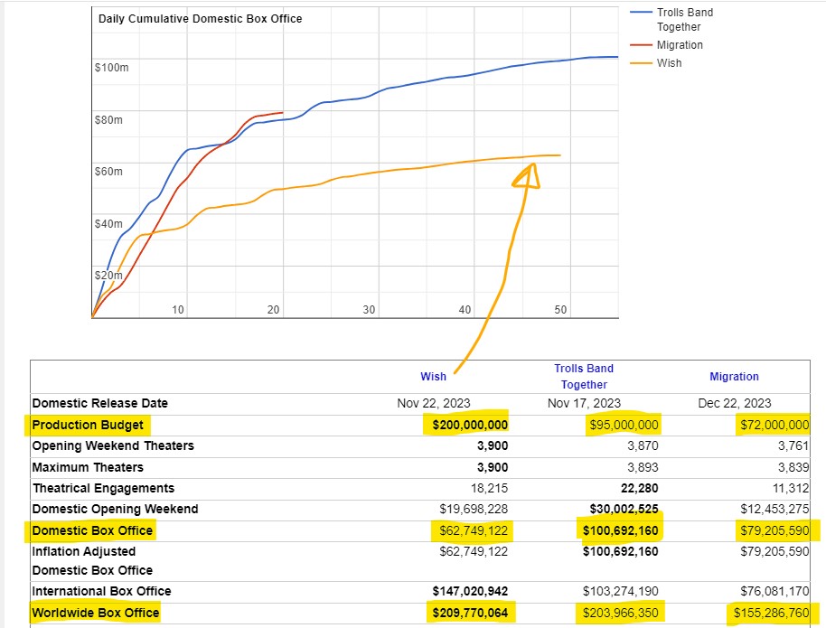Click the blue line swatch in legend
Viewport: 826px width, 628px height.
pyautogui.click(x=641, y=13)
